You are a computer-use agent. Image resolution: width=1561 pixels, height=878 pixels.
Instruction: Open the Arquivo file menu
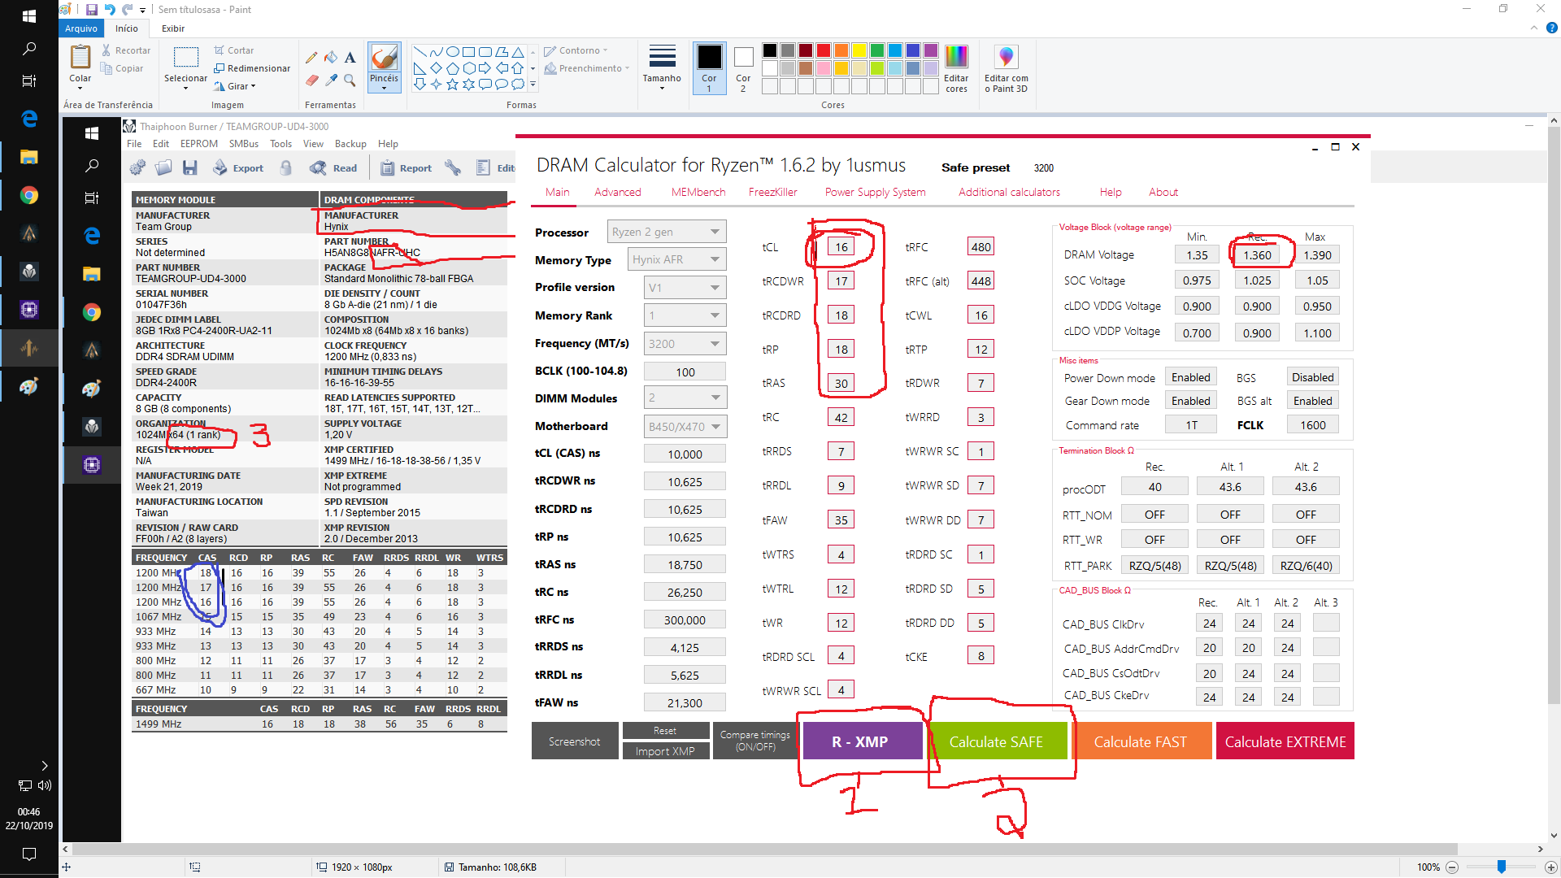80,28
